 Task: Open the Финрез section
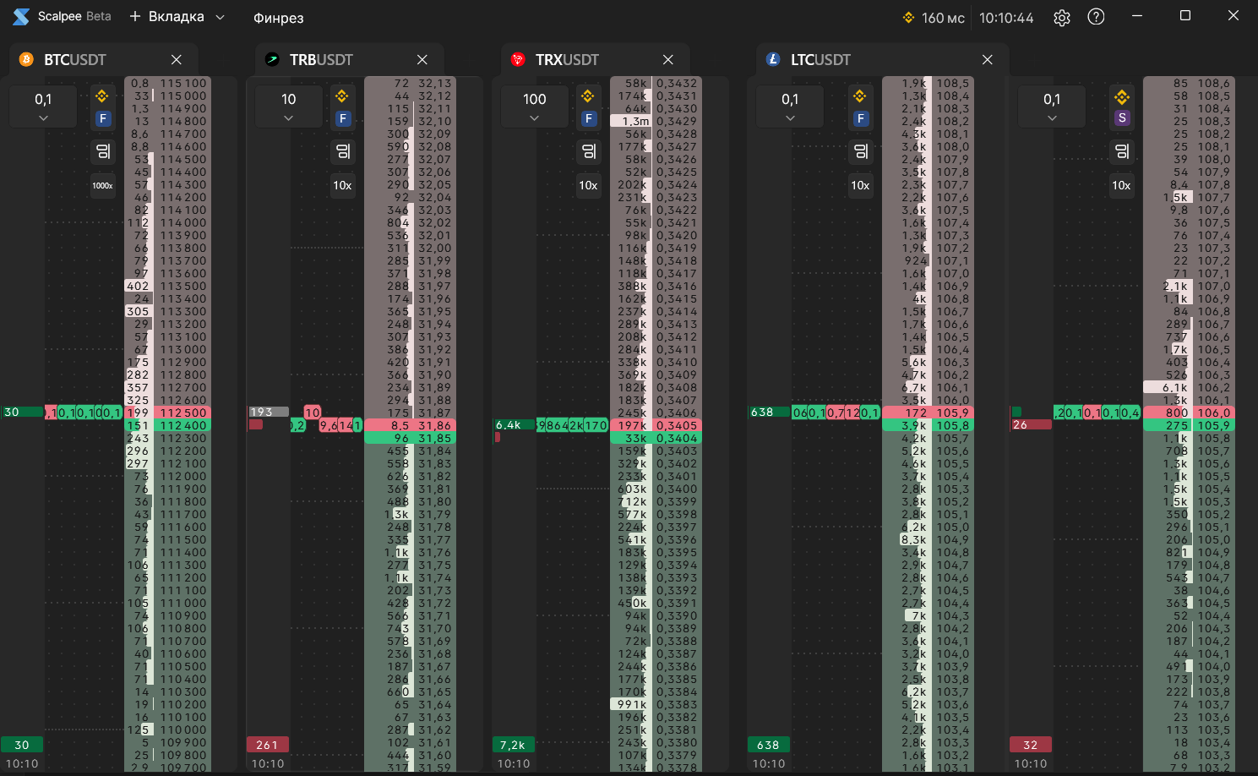[x=278, y=18]
